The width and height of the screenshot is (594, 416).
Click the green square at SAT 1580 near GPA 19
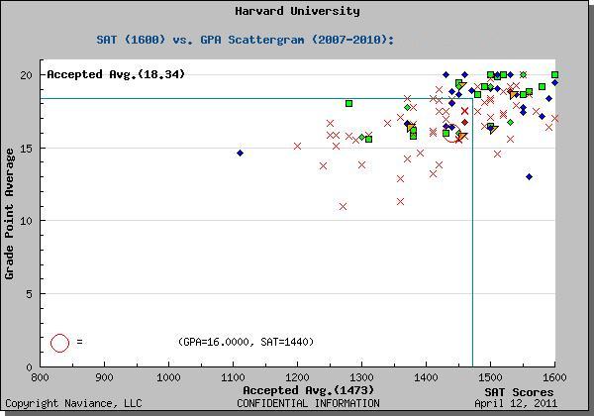543,87
